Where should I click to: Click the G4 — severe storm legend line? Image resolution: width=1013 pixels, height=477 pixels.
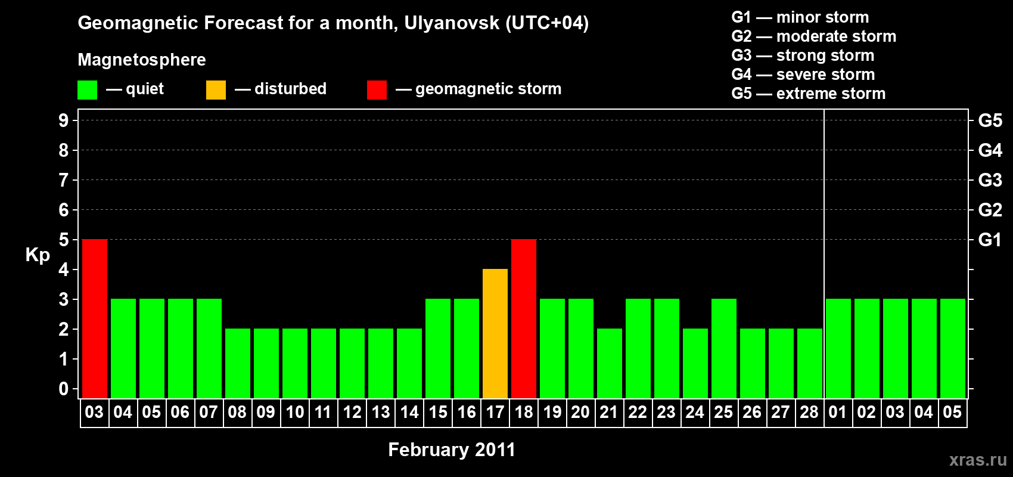pyautogui.click(x=803, y=75)
